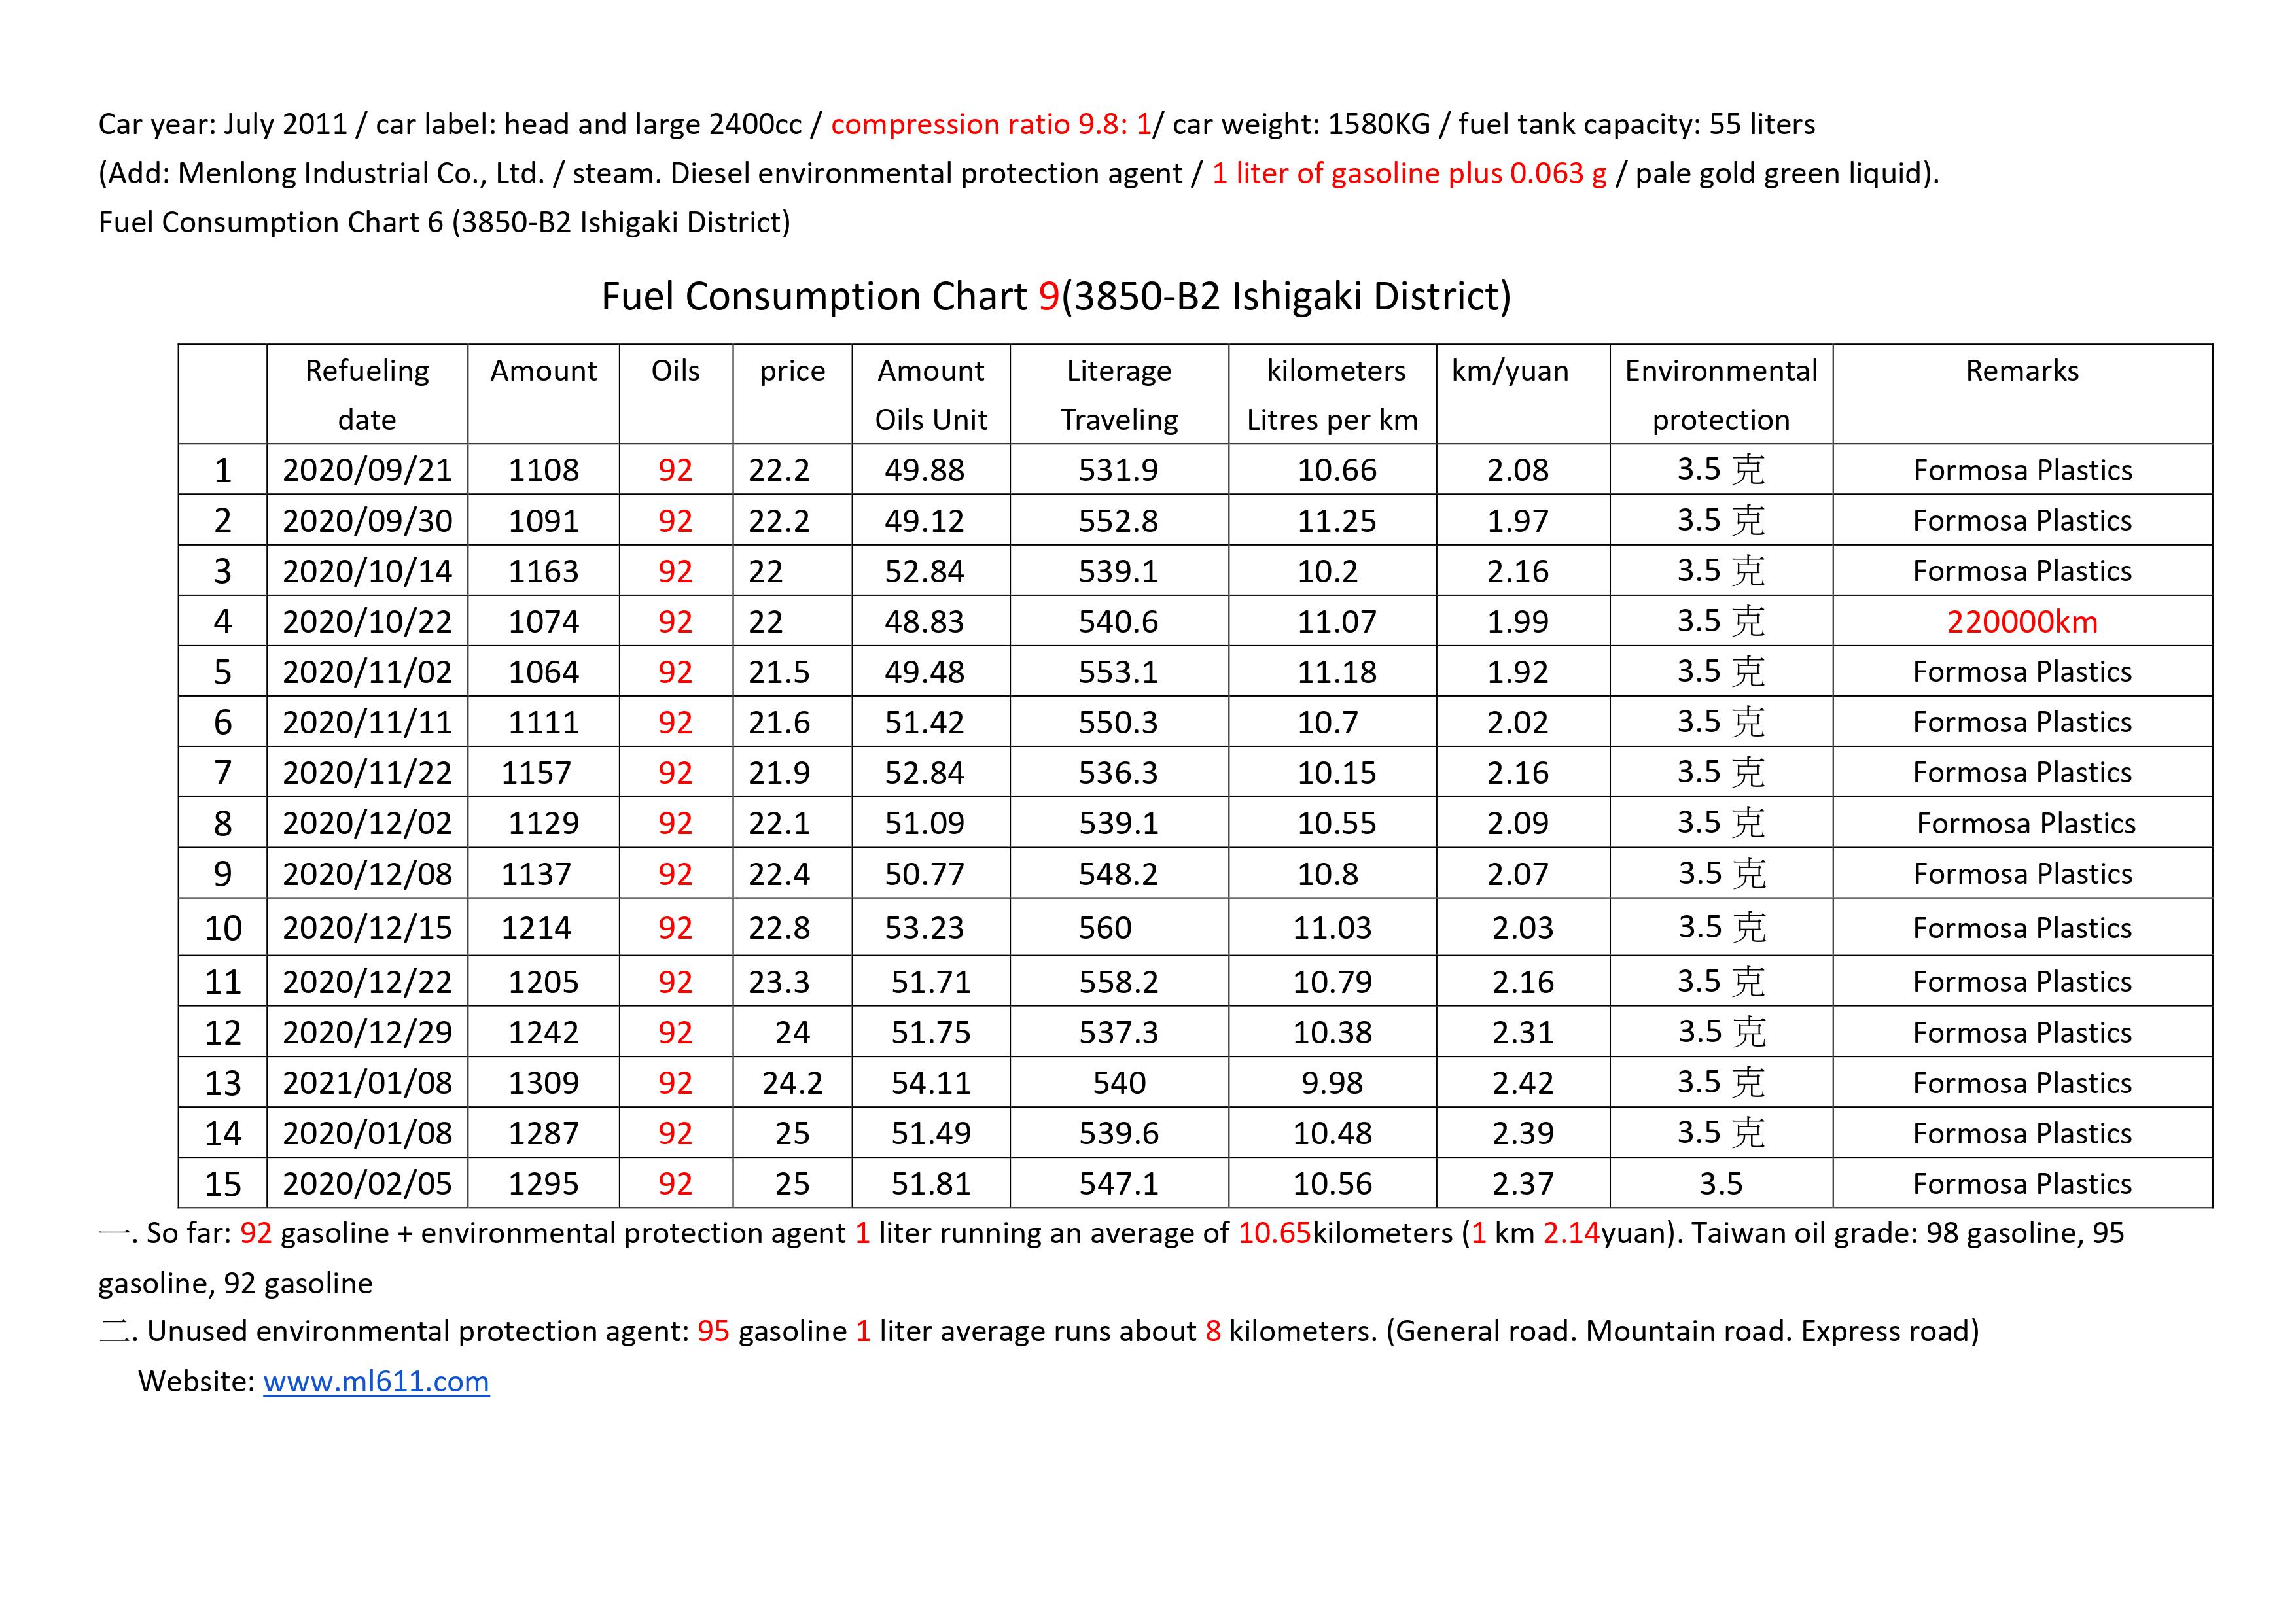
Task: Click the price cell 24.2
Action: point(792,1083)
